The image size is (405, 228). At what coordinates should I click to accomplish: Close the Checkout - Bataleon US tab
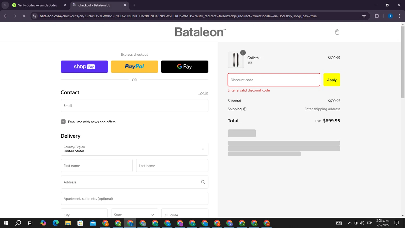click(x=125, y=5)
